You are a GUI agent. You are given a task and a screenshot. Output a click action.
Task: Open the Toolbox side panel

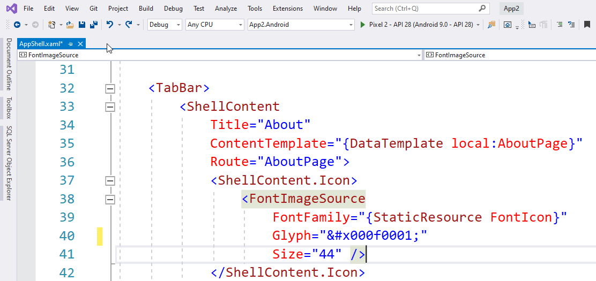click(x=9, y=108)
